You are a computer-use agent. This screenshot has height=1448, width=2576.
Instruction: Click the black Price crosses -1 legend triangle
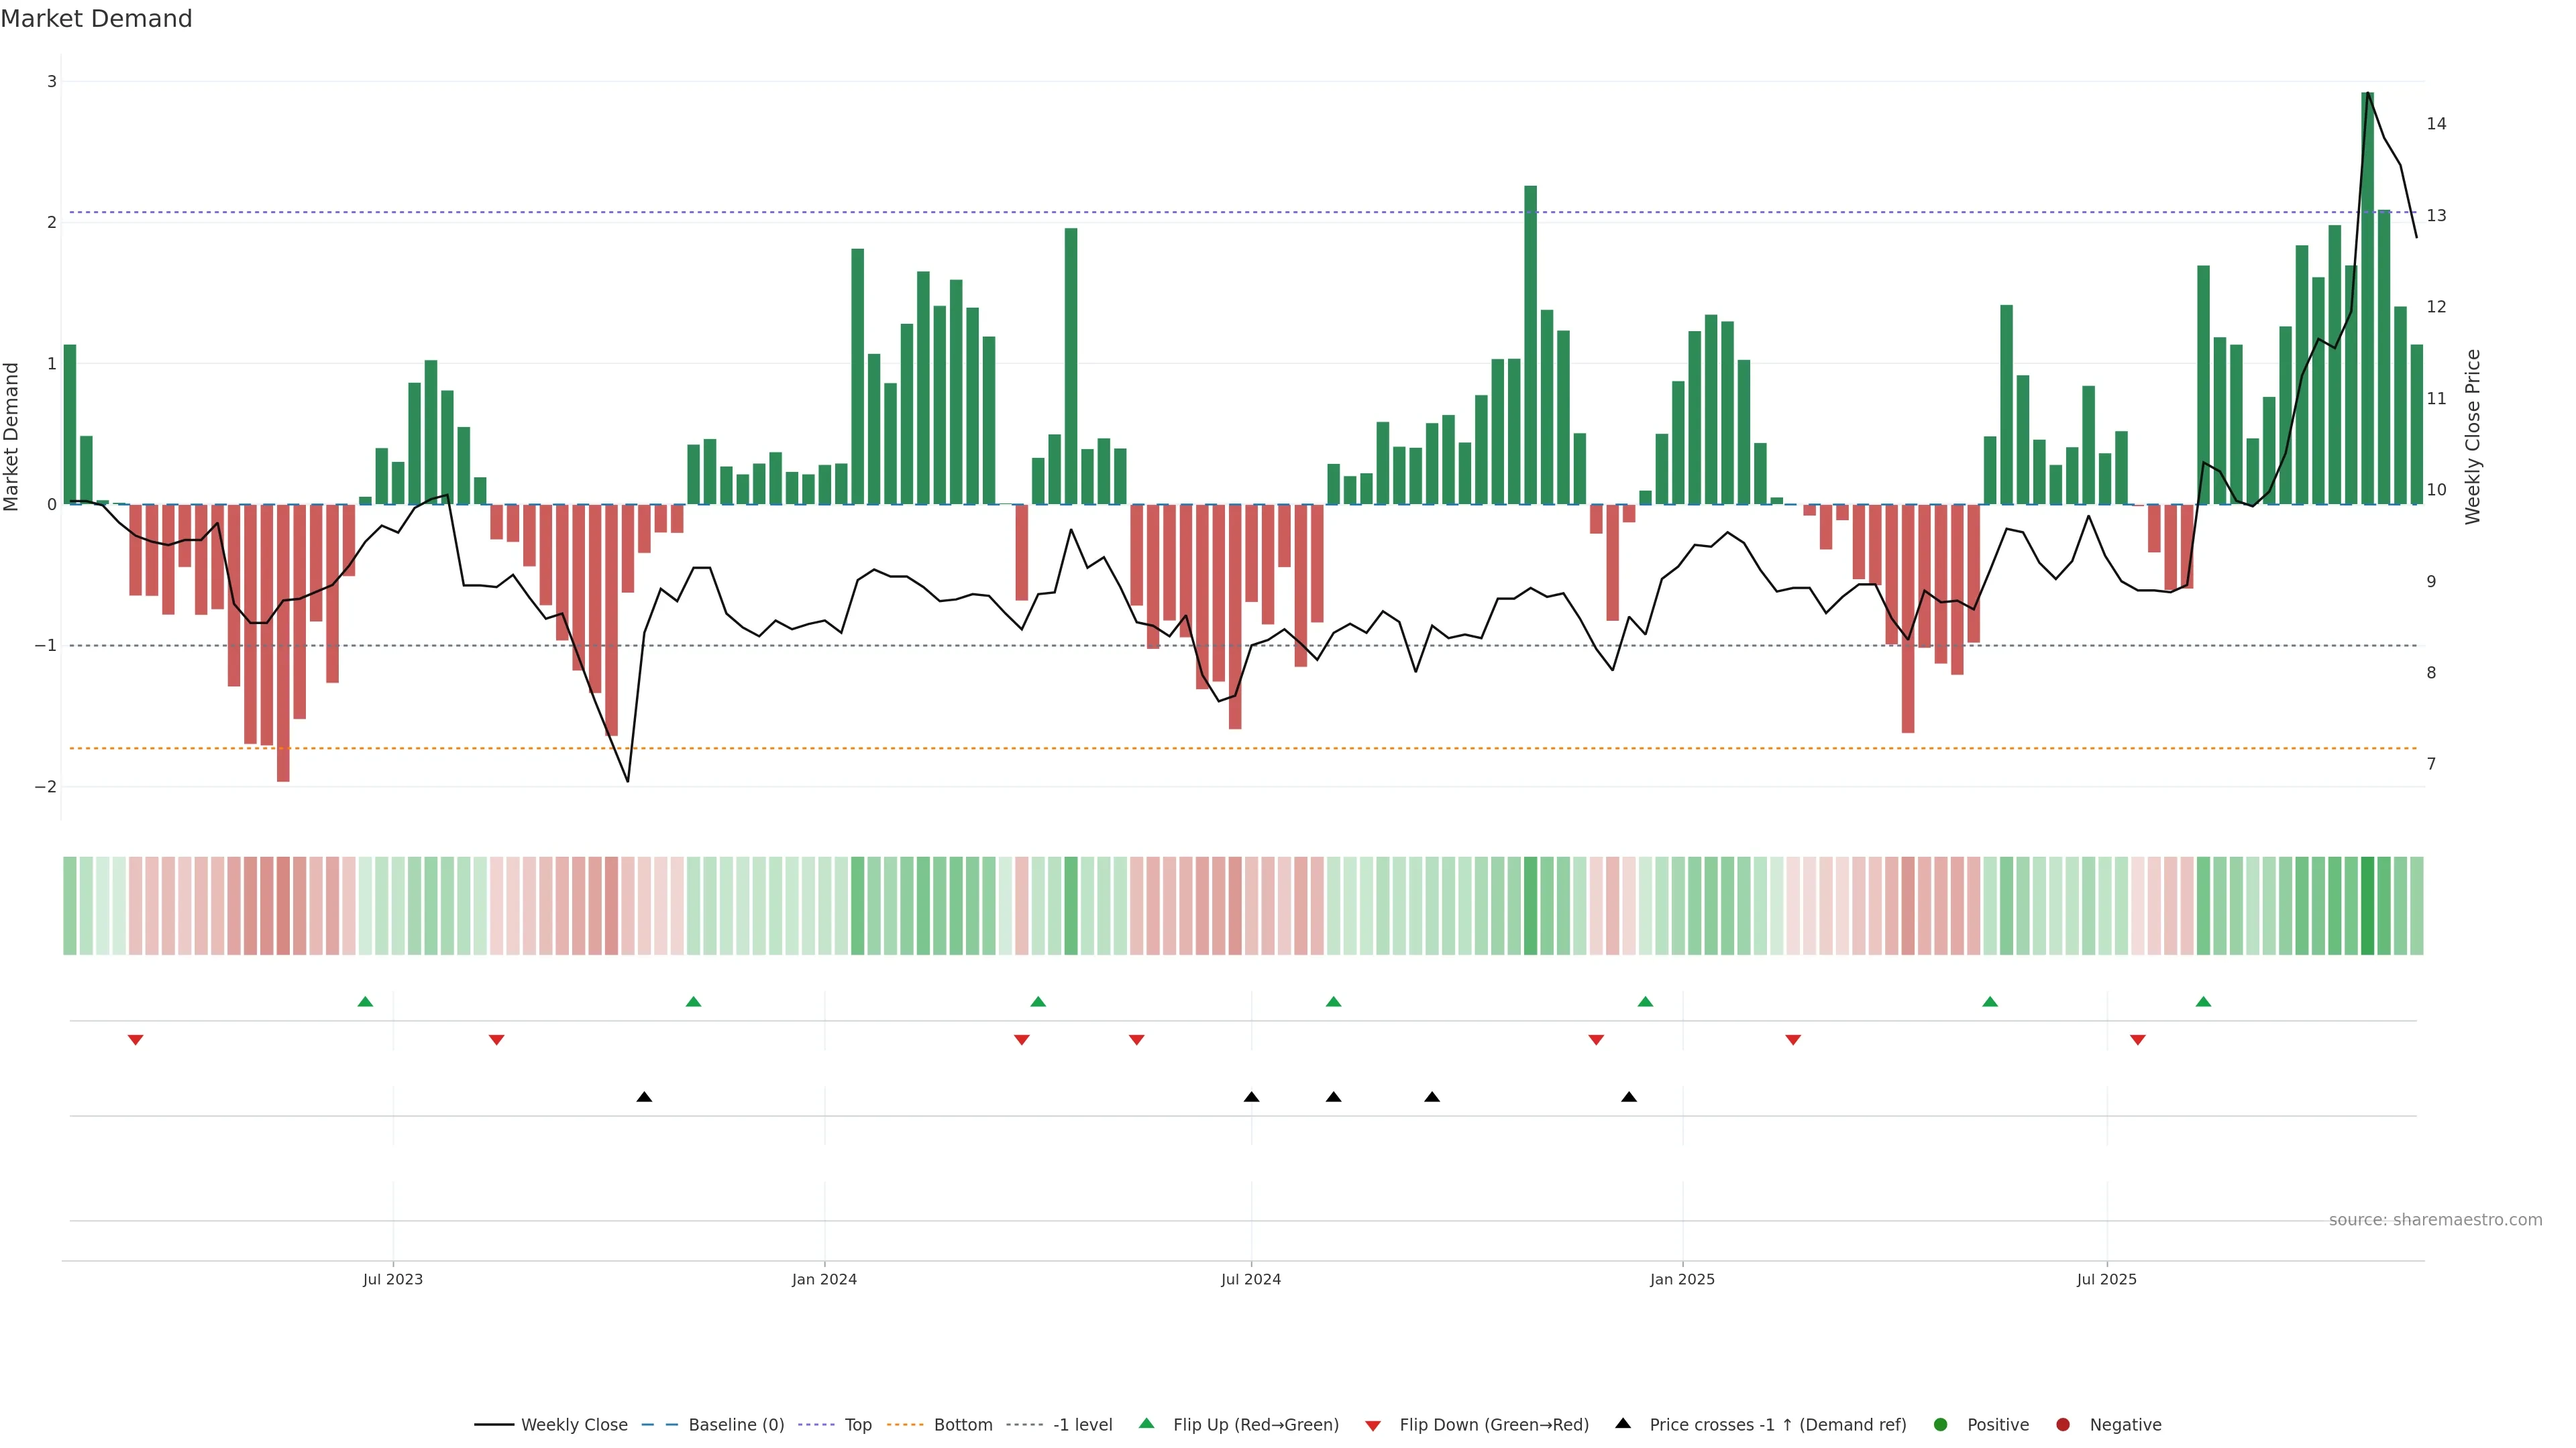tap(1623, 1424)
